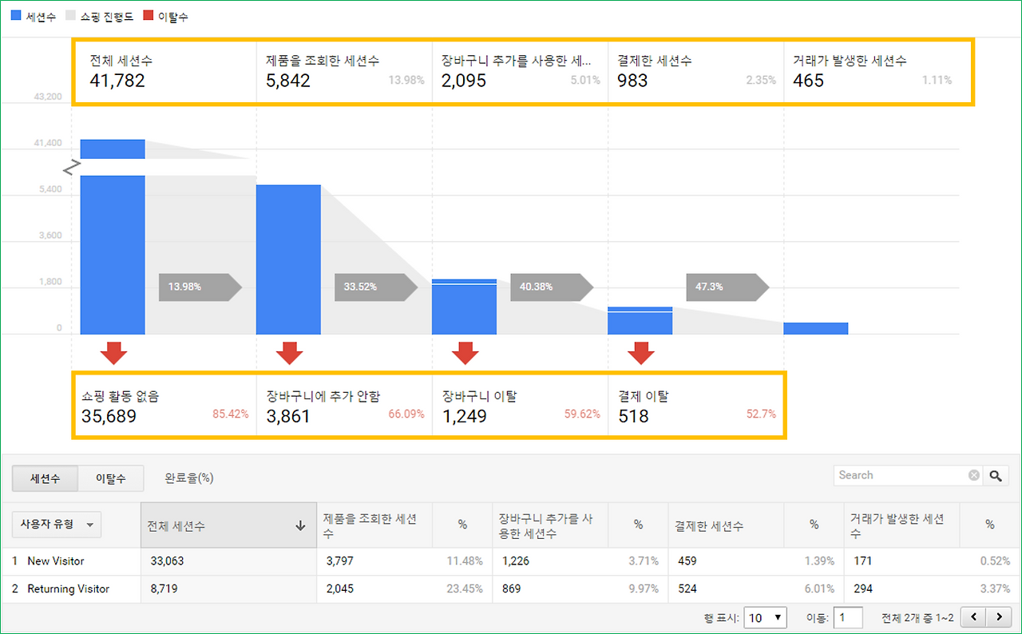Switch to the 이탈수 tab
Viewport: 1022px width, 634px height.
click(x=111, y=478)
